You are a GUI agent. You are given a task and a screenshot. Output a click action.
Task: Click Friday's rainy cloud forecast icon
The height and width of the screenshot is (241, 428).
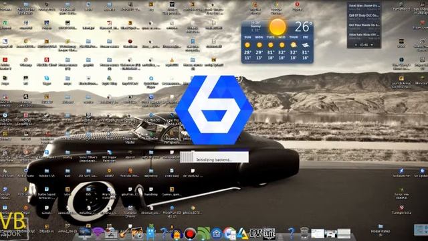(x=305, y=45)
